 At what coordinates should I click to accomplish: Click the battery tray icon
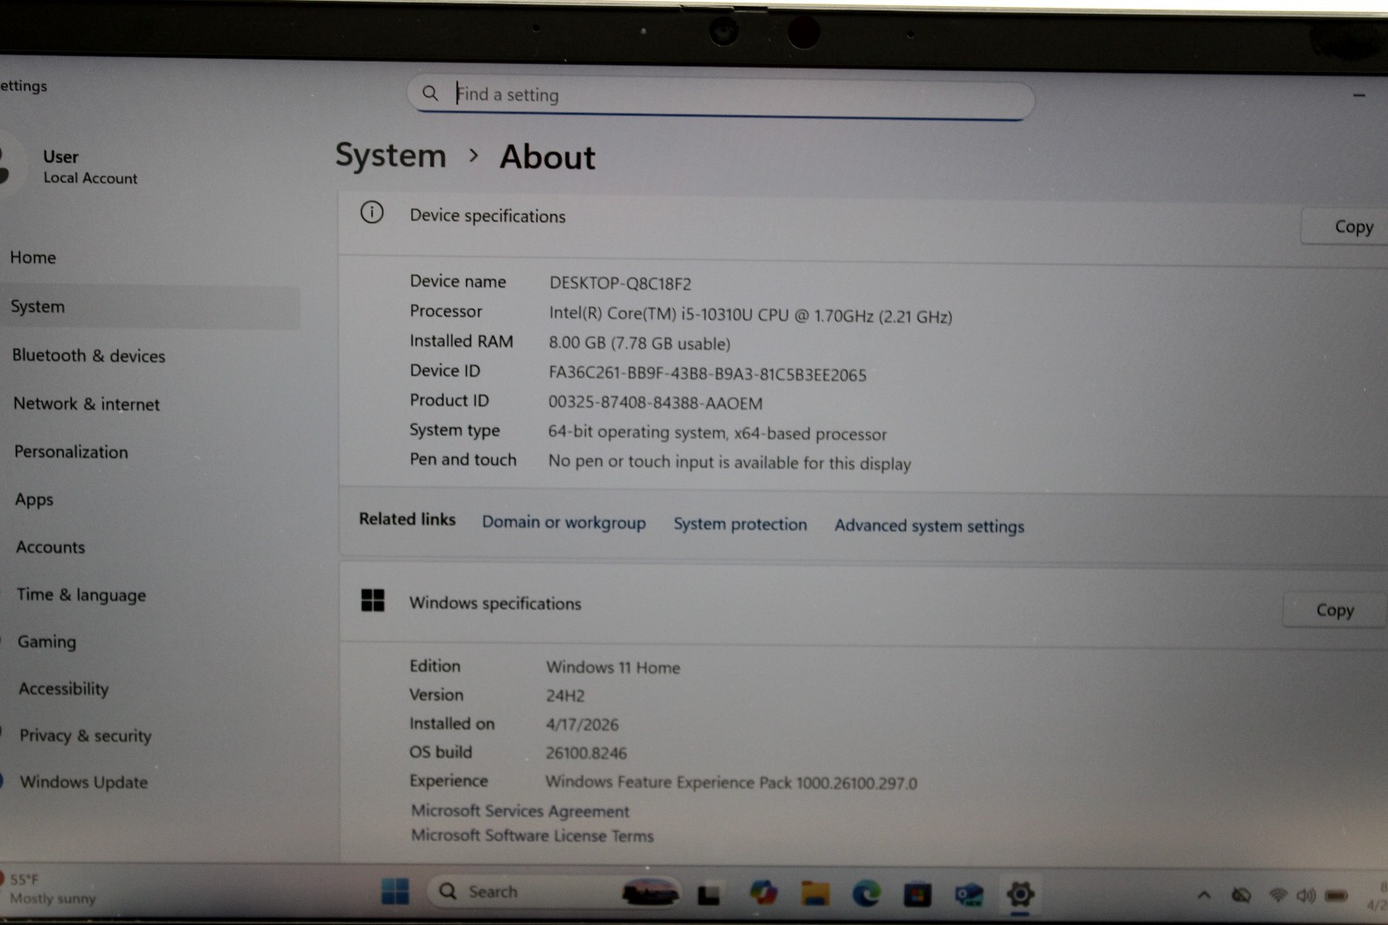(x=1336, y=895)
